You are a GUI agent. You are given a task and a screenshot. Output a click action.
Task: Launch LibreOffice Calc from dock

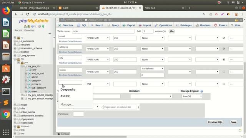6,34
